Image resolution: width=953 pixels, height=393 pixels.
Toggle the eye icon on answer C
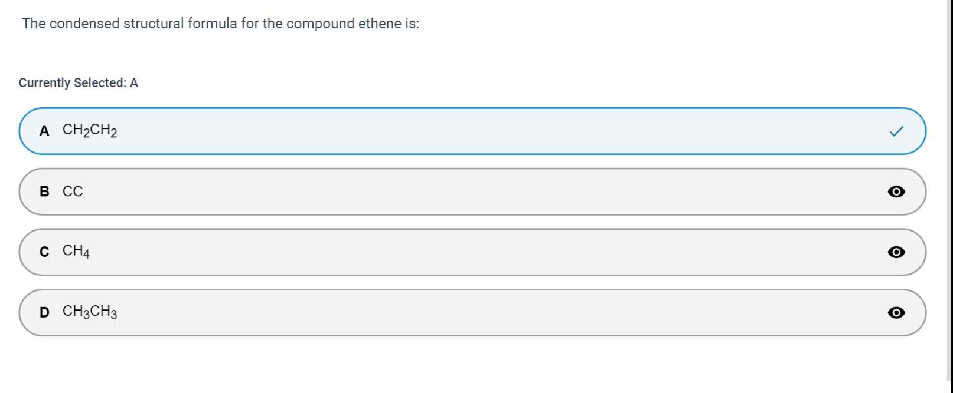[896, 252]
